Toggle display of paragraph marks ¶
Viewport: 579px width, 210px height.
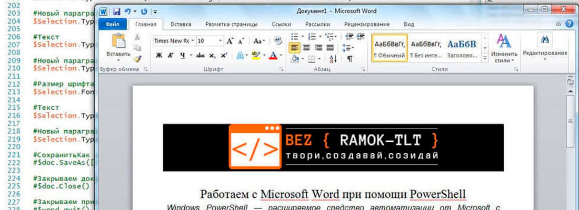pos(350,59)
